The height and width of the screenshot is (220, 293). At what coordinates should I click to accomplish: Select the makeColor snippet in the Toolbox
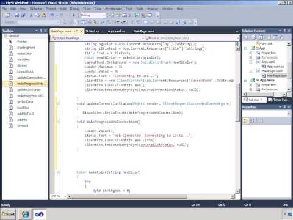pyautogui.click(x=24, y=54)
